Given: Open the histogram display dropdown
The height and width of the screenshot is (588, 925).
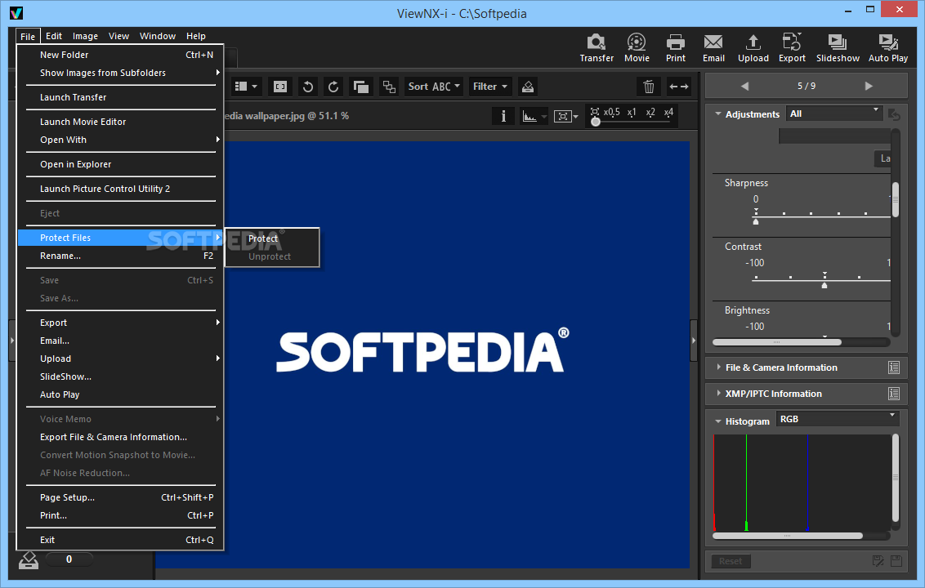Looking at the screenshot, I should (534, 116).
